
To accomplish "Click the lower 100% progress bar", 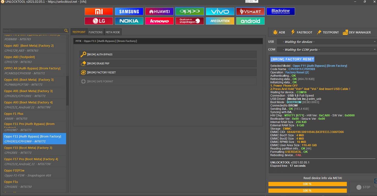I will [307, 191].
